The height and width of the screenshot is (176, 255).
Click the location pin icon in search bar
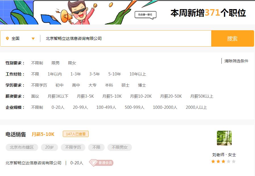(x=8, y=38)
